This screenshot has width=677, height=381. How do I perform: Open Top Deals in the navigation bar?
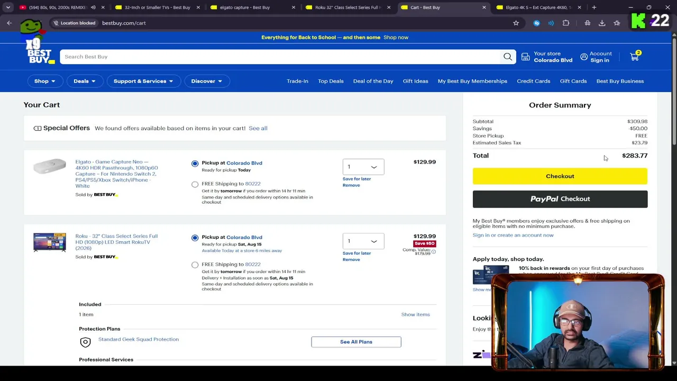pos(331,81)
